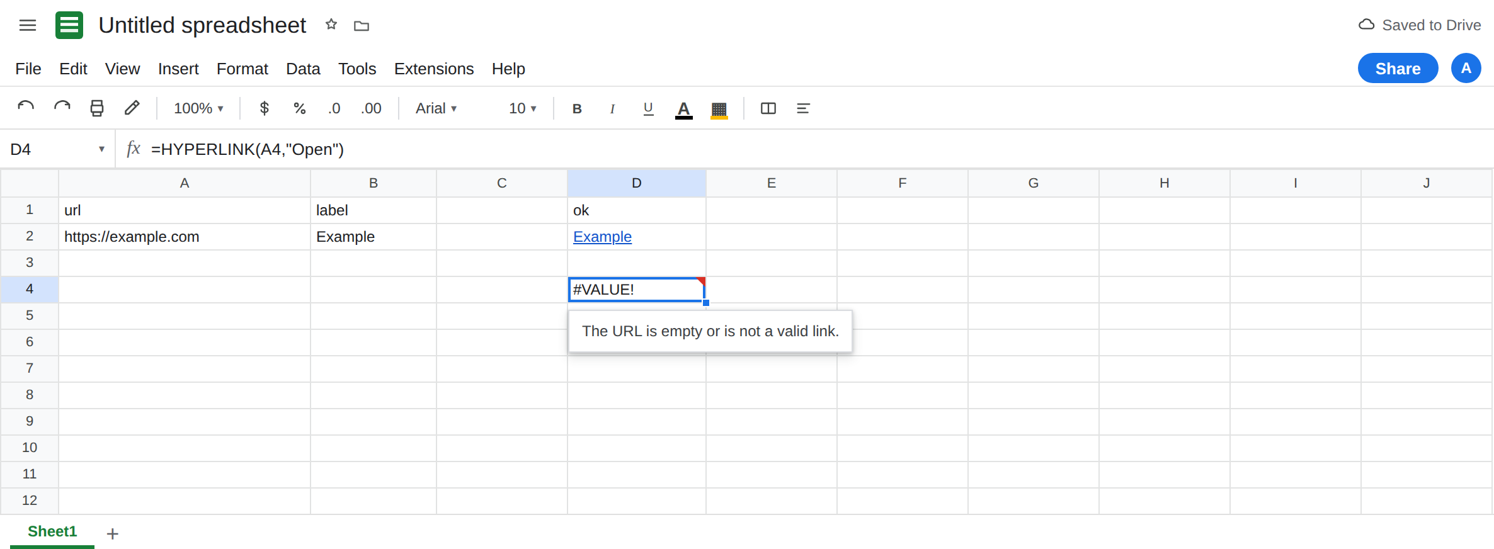Decrease decimal places (.0)

334,108
